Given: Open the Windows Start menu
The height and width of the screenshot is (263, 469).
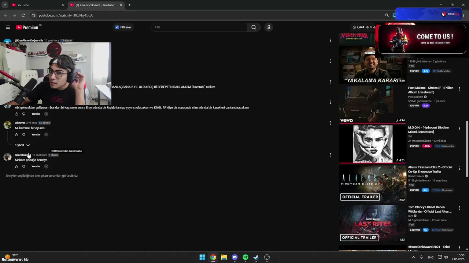Looking at the screenshot, I should point(202,257).
